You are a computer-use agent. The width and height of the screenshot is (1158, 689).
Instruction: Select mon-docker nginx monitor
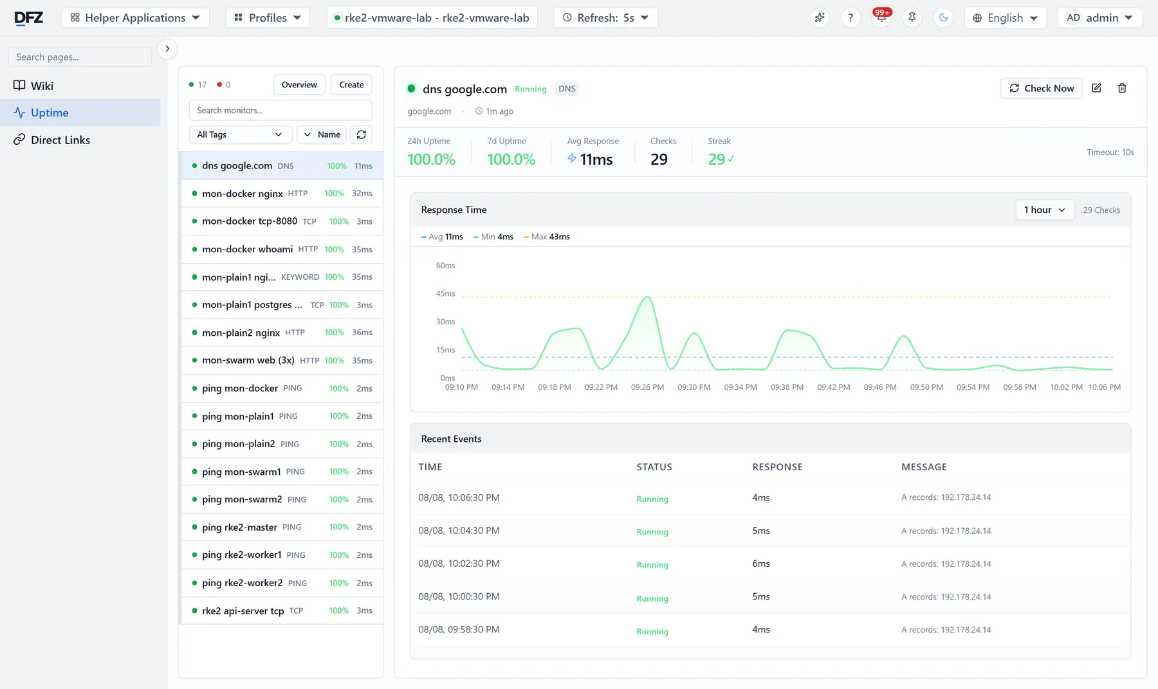pos(281,193)
